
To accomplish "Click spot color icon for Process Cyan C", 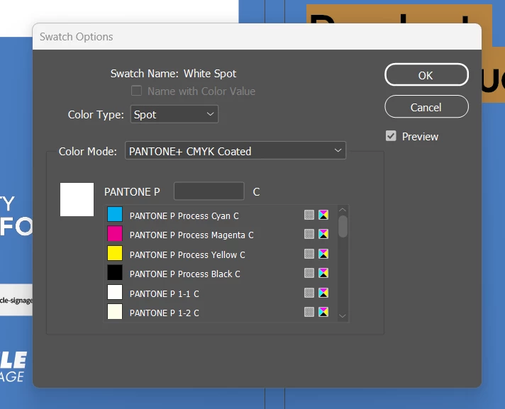I will [x=309, y=215].
